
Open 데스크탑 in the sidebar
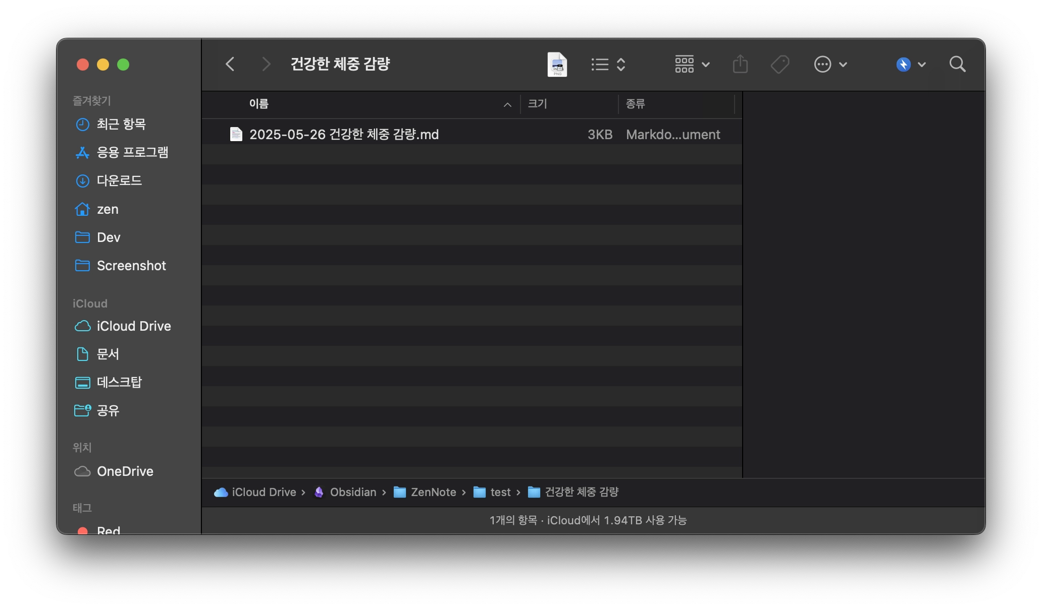click(x=119, y=383)
